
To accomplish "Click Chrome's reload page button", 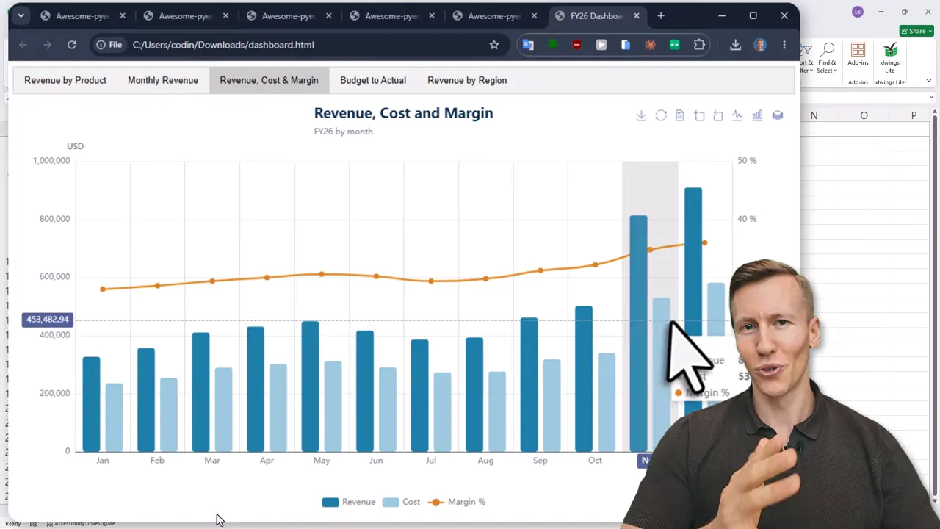I will 72,45.
